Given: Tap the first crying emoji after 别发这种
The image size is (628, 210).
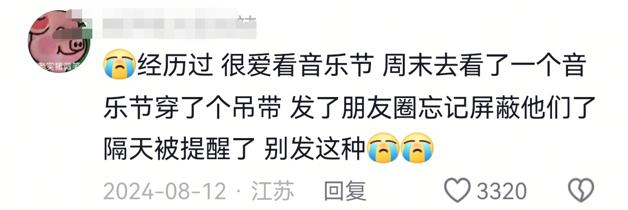Looking at the screenshot, I should coord(383,148).
